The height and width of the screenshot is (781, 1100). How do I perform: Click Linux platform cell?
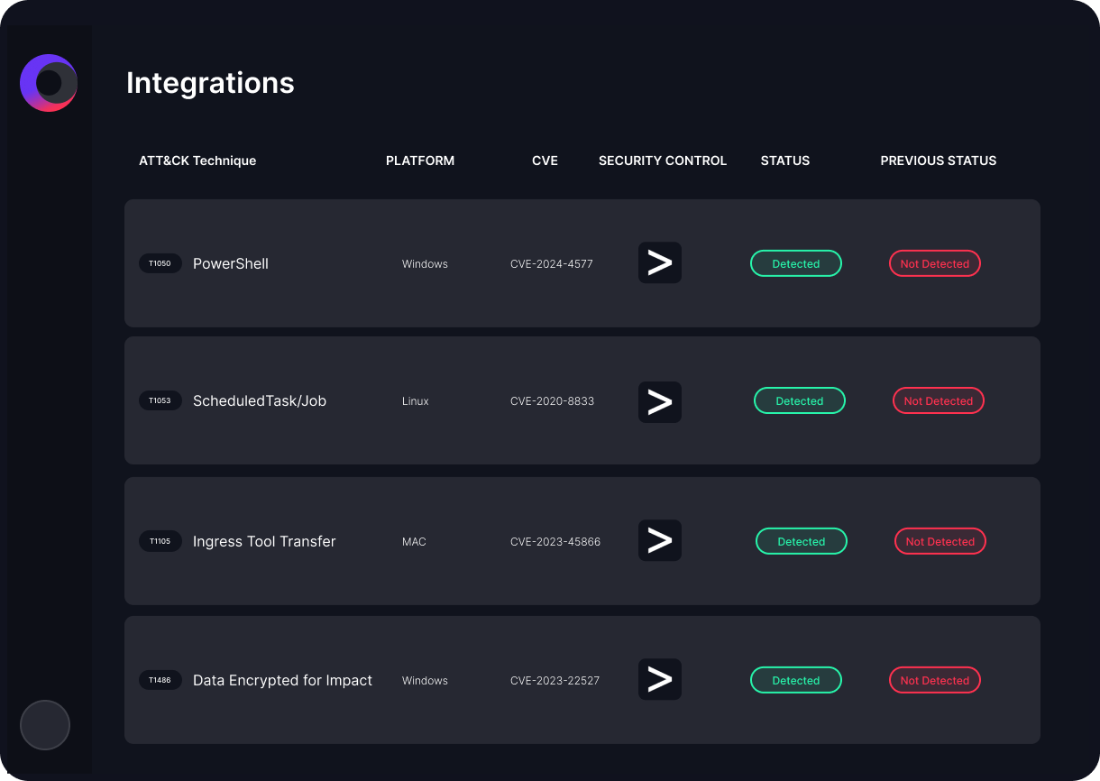(x=416, y=401)
